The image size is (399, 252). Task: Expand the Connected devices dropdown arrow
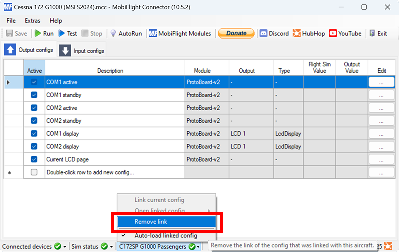pyautogui.click(x=65, y=247)
